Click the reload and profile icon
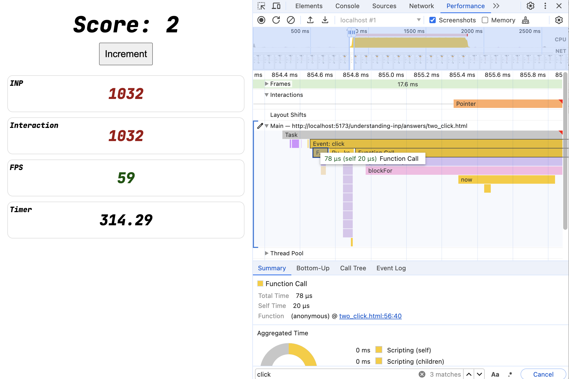569x379 pixels. point(276,20)
